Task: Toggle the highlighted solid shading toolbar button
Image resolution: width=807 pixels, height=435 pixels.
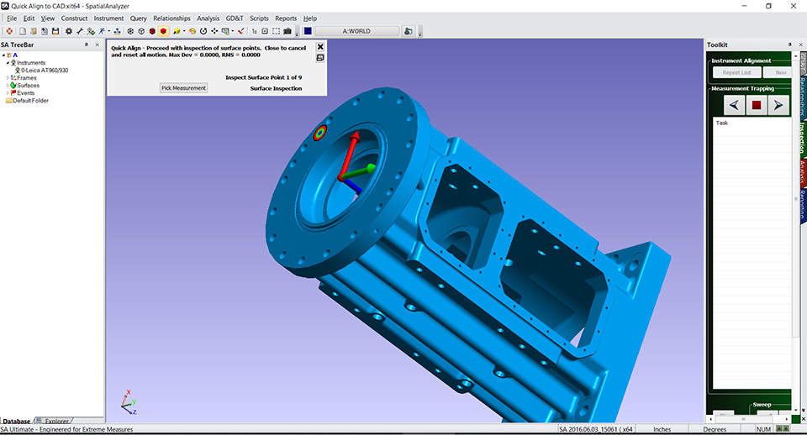Action: pos(164,31)
